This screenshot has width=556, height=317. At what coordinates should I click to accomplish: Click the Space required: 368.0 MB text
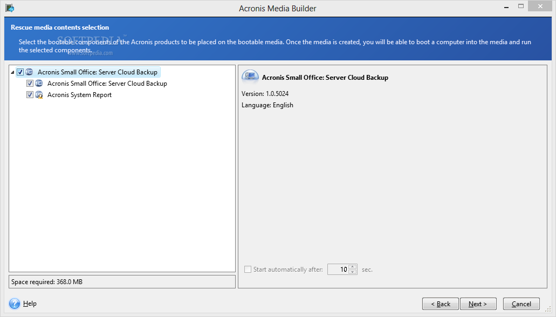click(47, 282)
